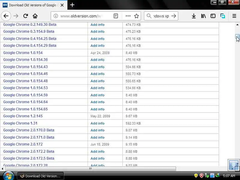Close the Download Old Versions tab

[62, 5]
